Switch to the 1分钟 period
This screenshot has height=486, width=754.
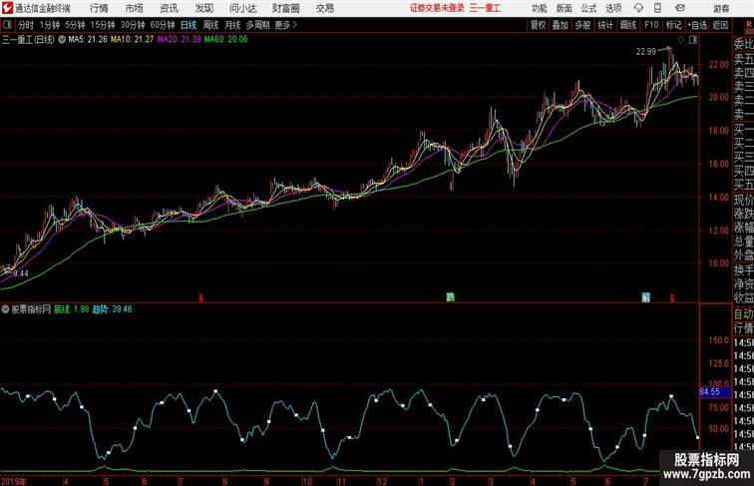[x=50, y=25]
